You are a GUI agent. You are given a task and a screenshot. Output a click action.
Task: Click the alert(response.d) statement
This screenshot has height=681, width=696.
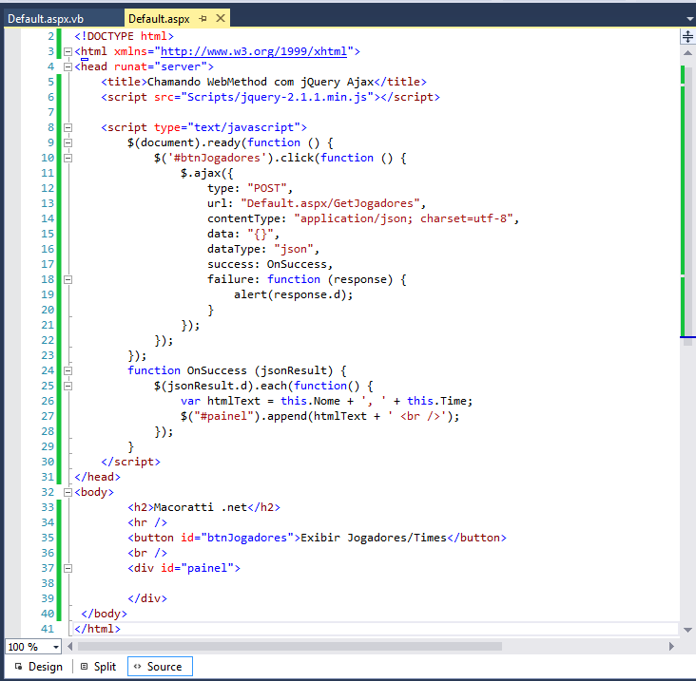[x=294, y=294]
